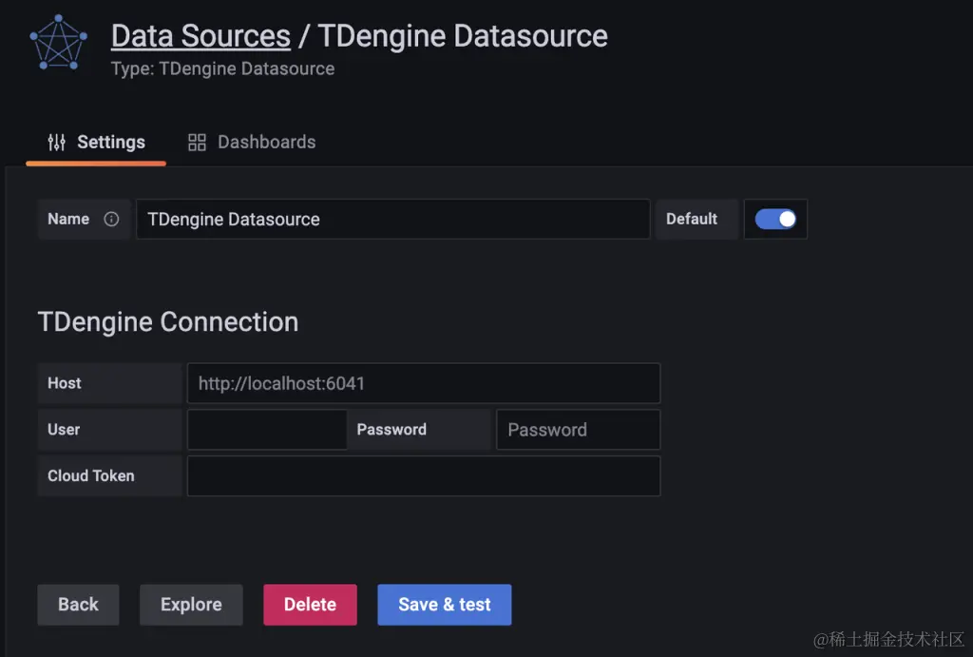Switch to the Dashboards tab
The image size is (973, 657).
[266, 142]
